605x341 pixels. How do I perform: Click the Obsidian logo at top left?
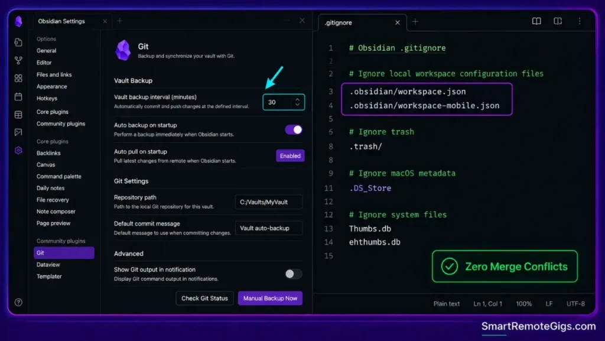point(18,21)
